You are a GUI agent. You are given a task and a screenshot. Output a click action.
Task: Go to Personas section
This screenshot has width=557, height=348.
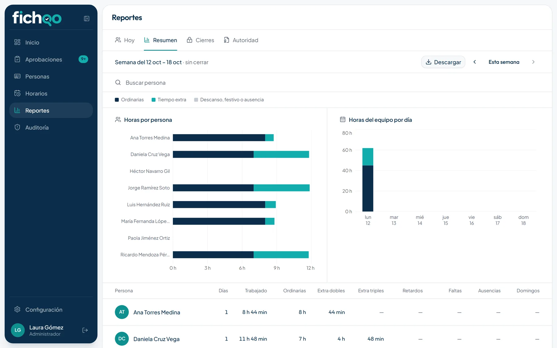pyautogui.click(x=51, y=76)
